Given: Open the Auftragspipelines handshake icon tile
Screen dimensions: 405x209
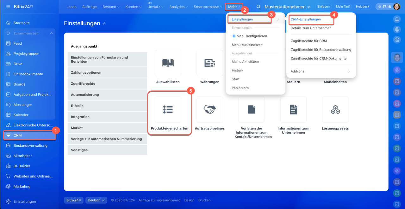Looking at the screenshot, I should (x=210, y=109).
